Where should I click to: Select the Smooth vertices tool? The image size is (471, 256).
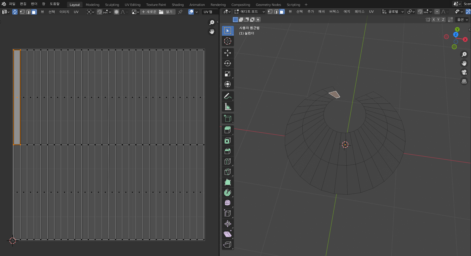point(228,203)
